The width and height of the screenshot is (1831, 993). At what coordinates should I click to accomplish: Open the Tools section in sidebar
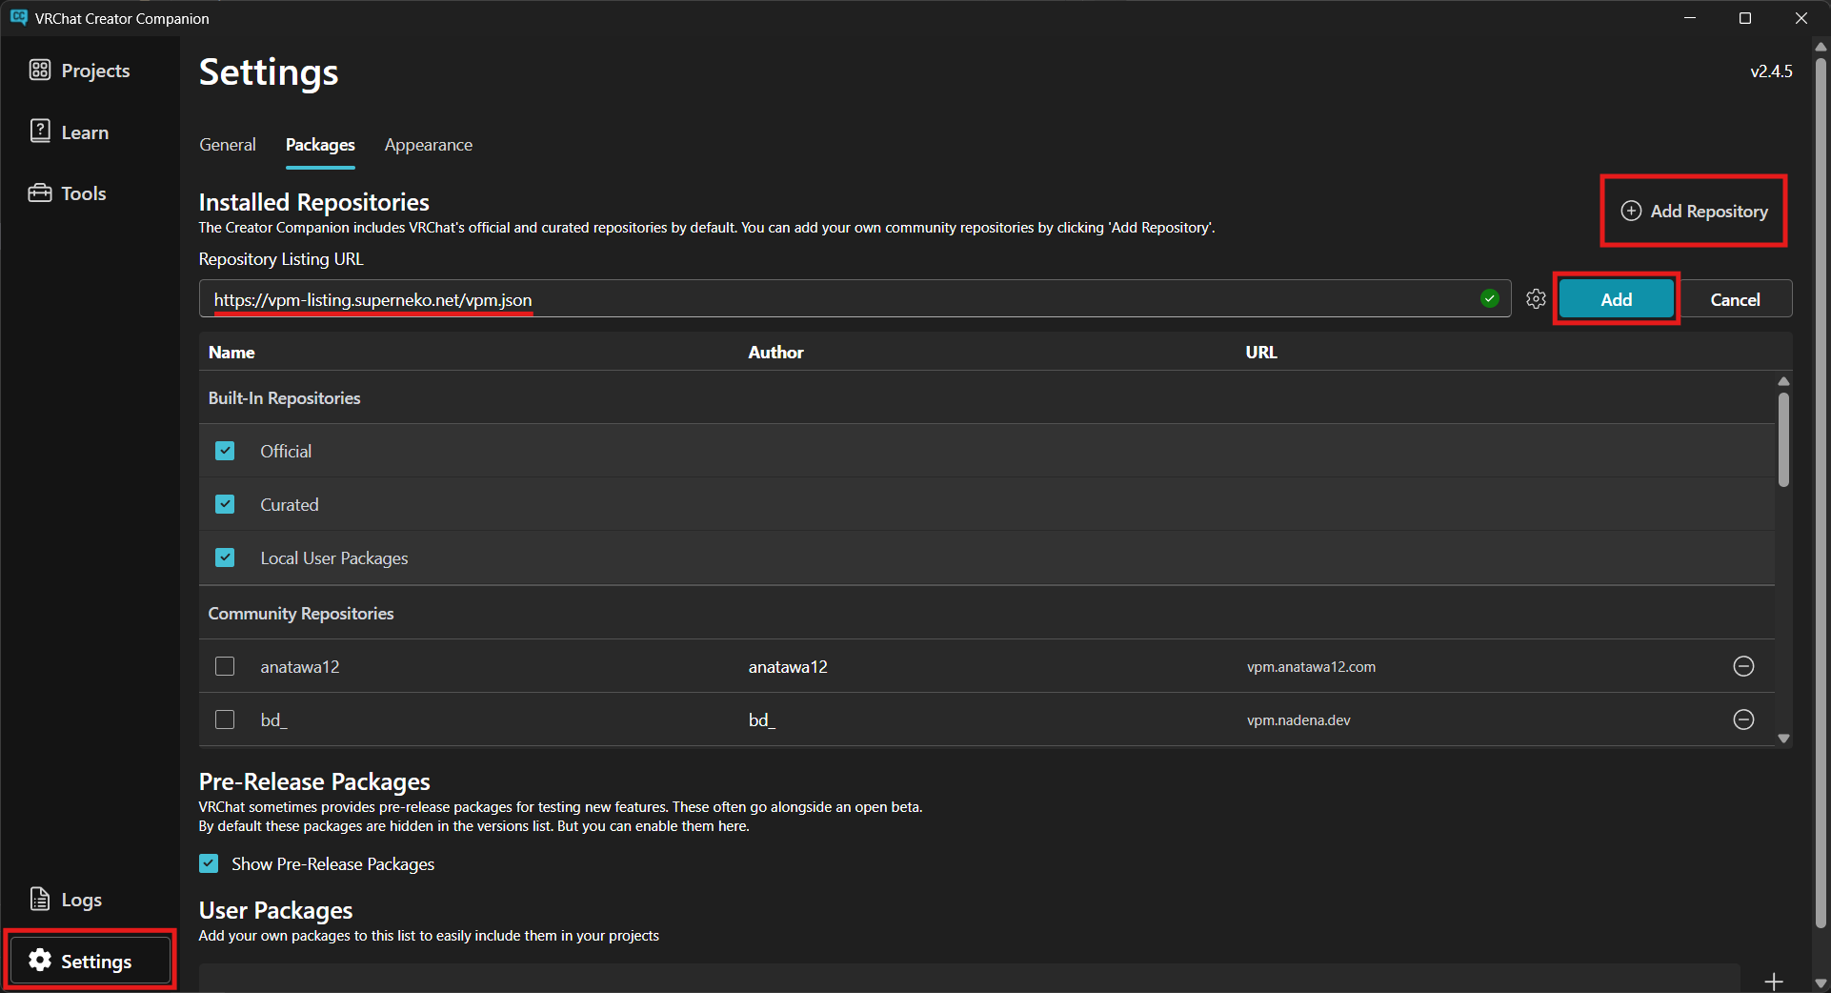[x=68, y=193]
